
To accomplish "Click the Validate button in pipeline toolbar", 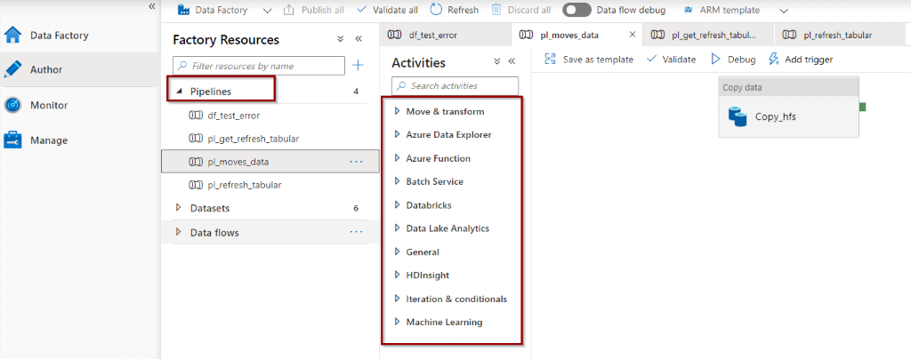I will point(671,60).
